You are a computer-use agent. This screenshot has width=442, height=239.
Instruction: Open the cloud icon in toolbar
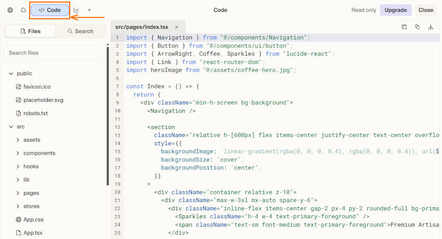point(23,10)
